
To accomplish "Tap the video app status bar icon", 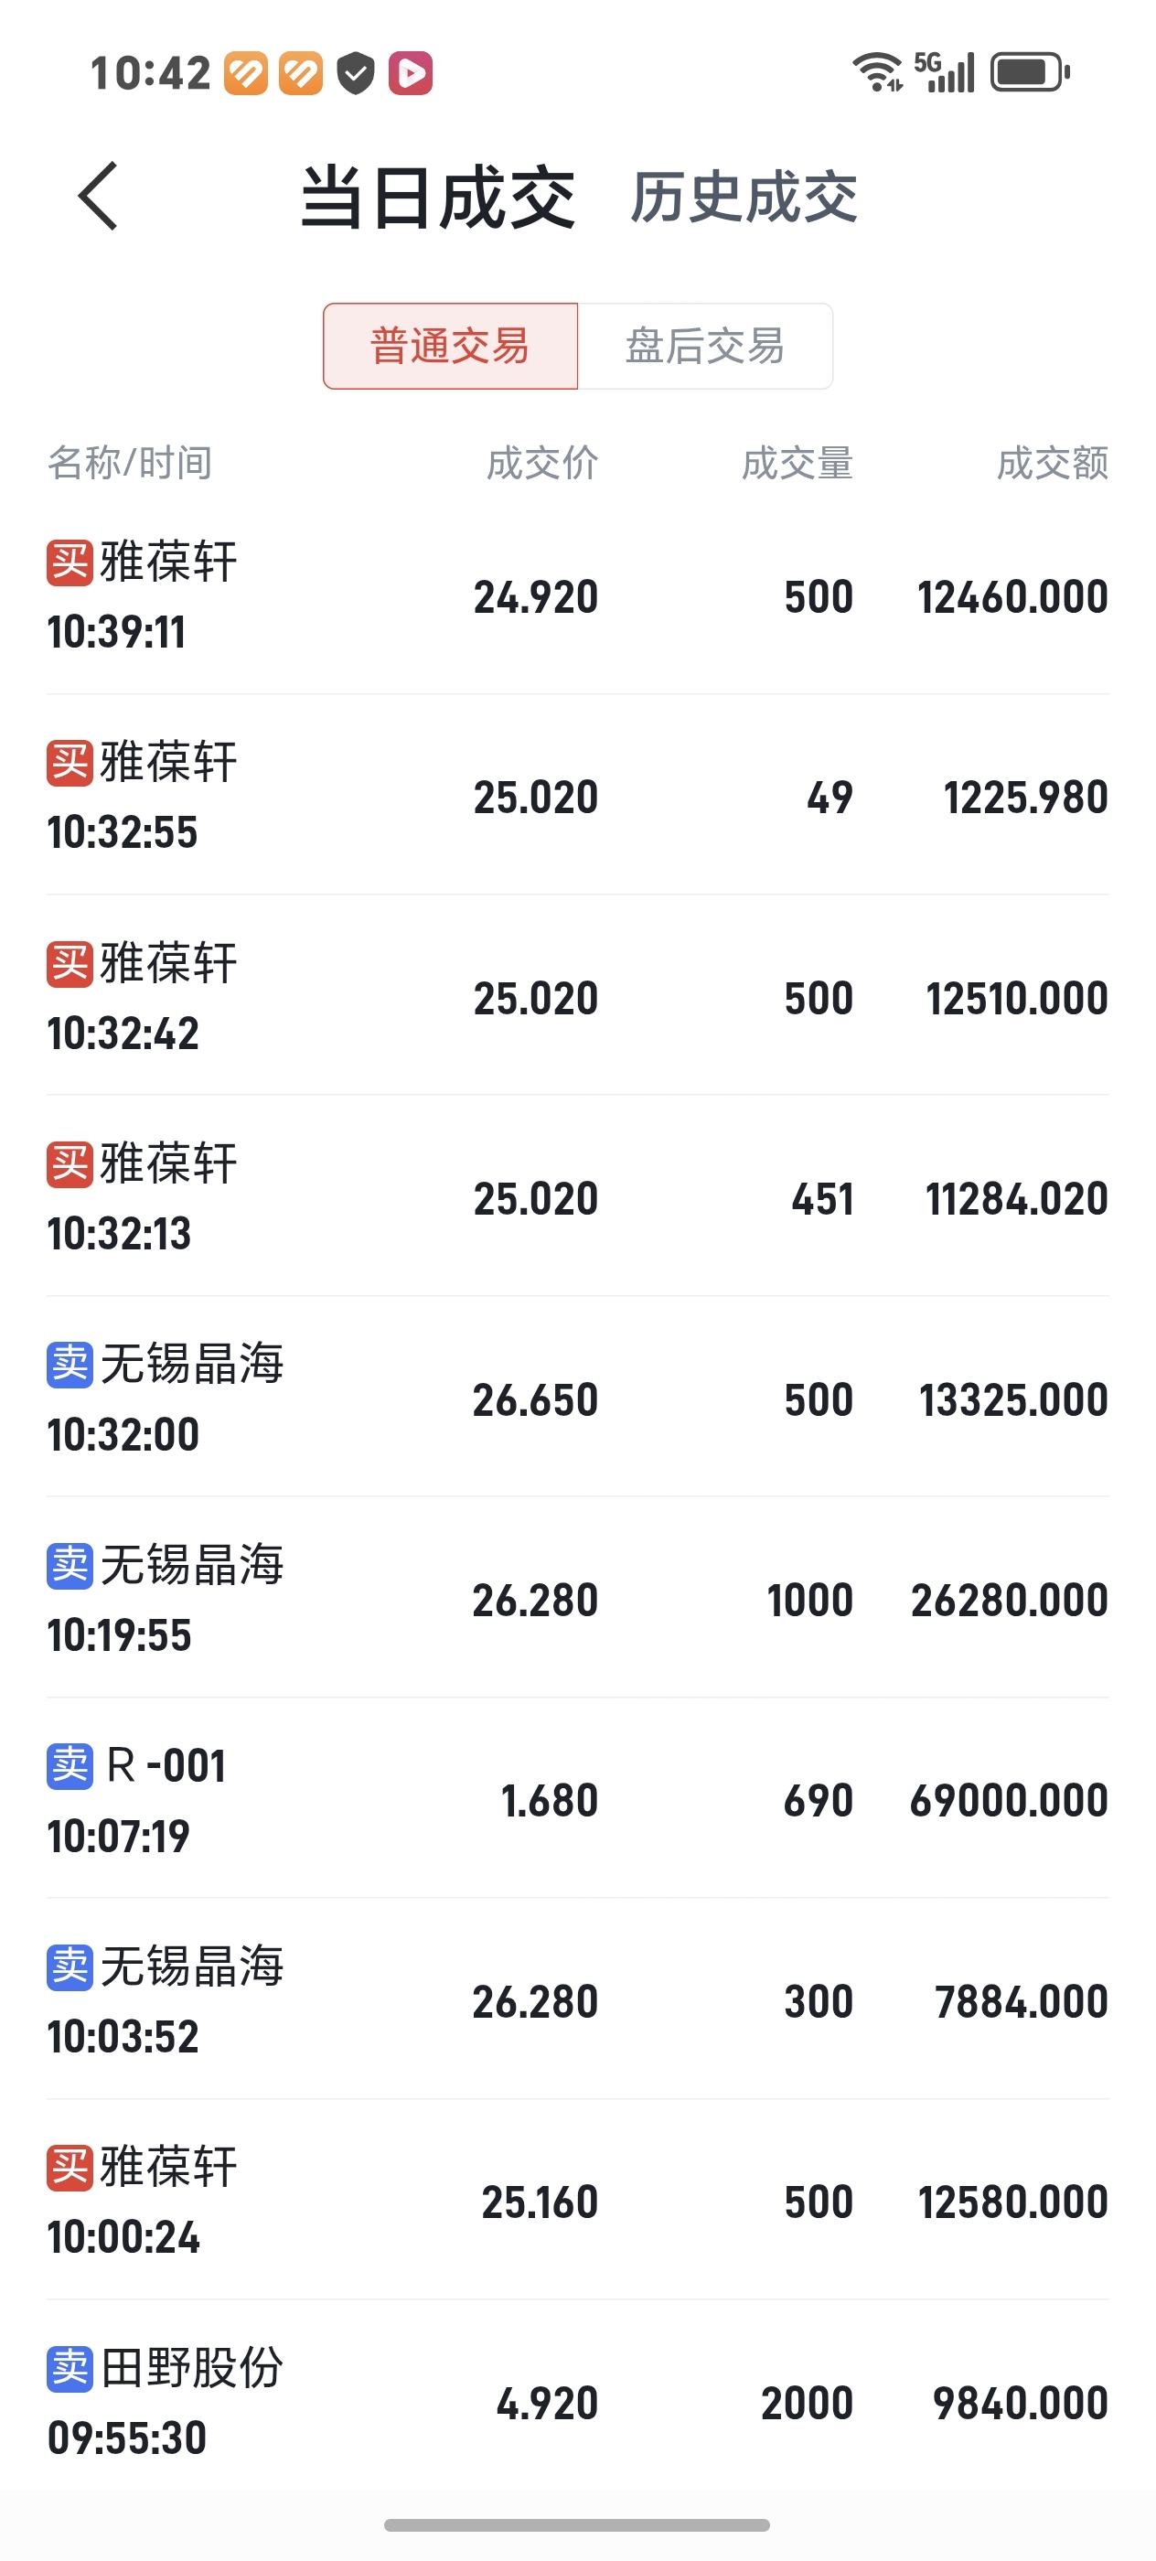I will click(410, 73).
